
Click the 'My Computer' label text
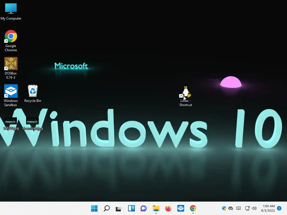(x=11, y=18)
